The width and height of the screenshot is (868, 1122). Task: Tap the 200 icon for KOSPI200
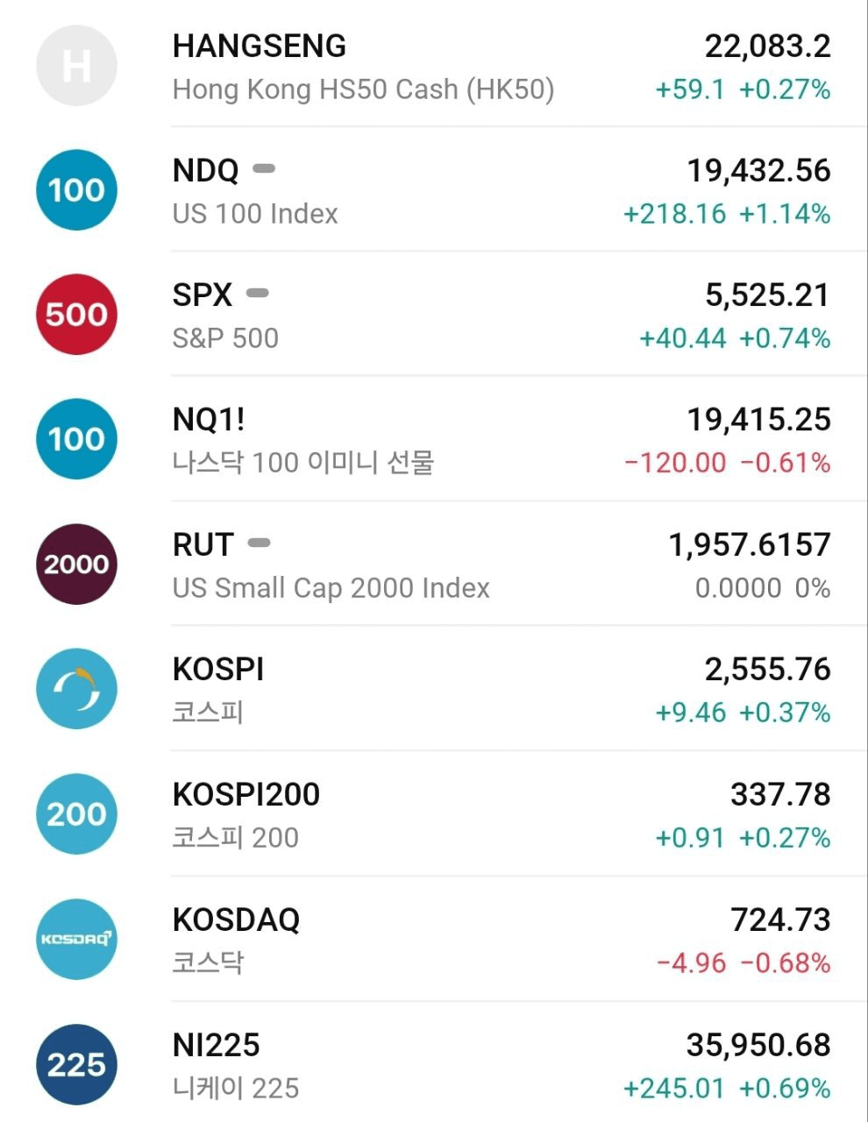tap(76, 814)
